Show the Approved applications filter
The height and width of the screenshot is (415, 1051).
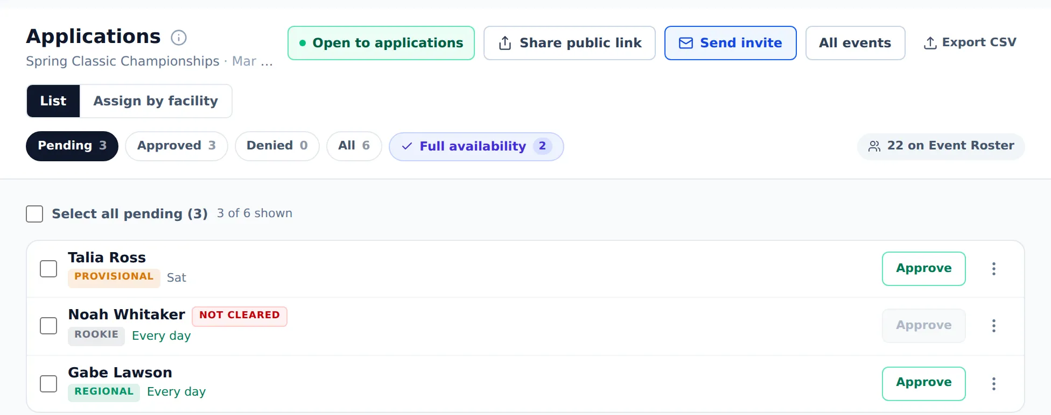177,146
